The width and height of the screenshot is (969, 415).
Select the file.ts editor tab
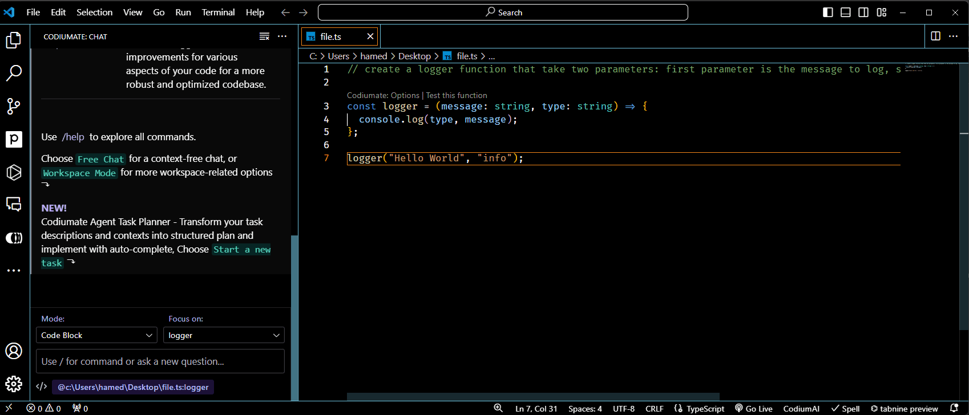click(339, 36)
